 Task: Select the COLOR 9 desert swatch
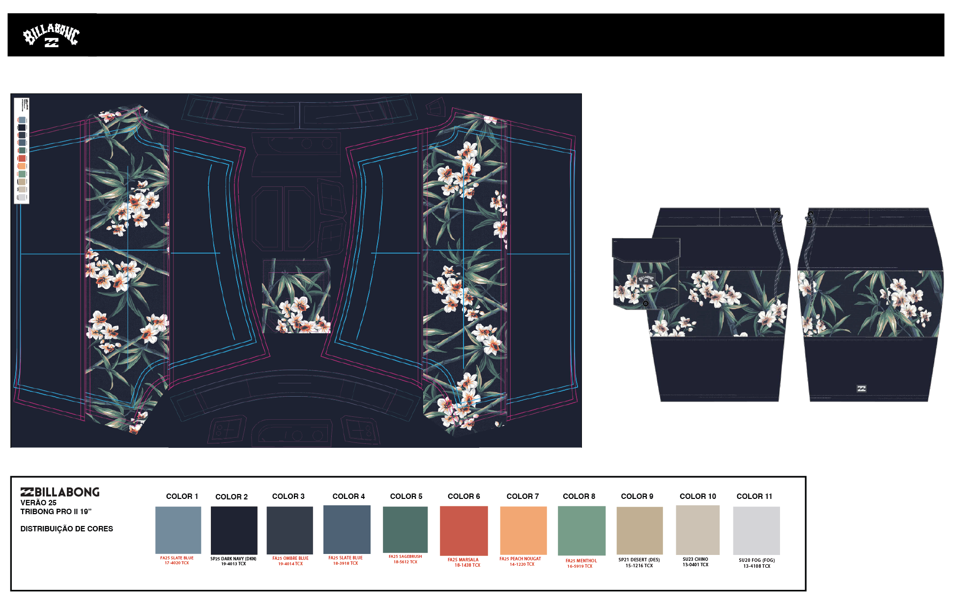pos(639,530)
